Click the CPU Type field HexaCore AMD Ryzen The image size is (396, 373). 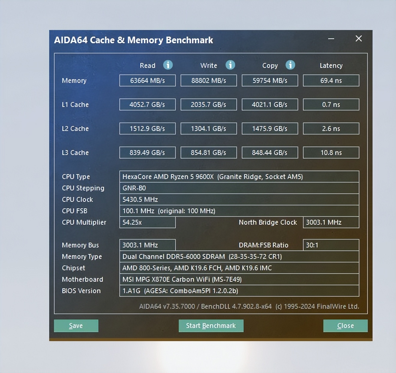tap(239, 177)
